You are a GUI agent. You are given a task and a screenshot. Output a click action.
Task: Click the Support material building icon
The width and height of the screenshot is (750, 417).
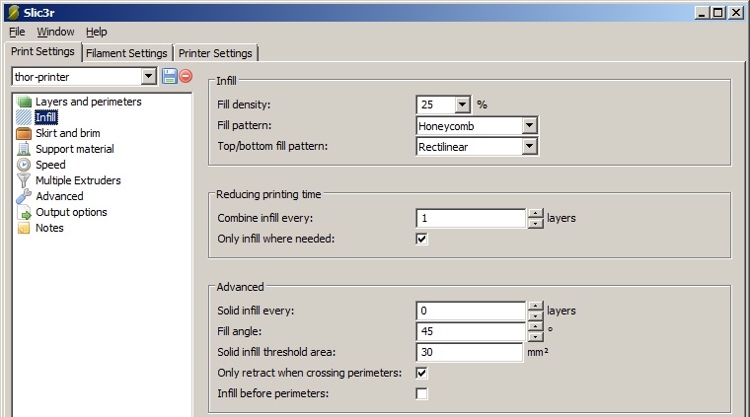click(x=24, y=149)
